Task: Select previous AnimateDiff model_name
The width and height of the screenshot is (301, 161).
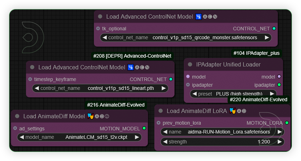Action: (22, 137)
